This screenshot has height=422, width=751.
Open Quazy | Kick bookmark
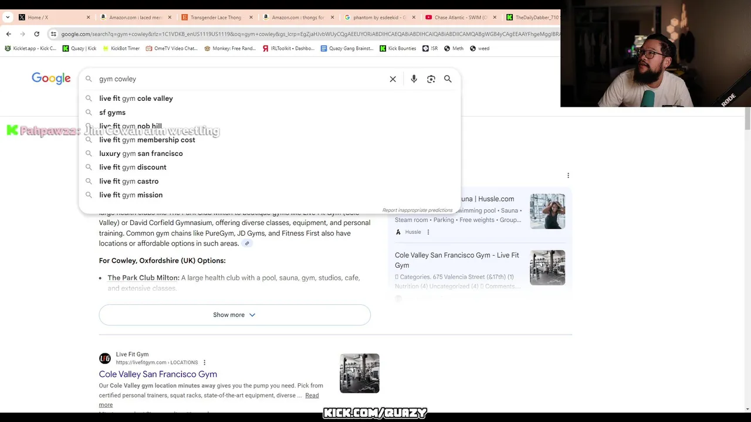79,49
